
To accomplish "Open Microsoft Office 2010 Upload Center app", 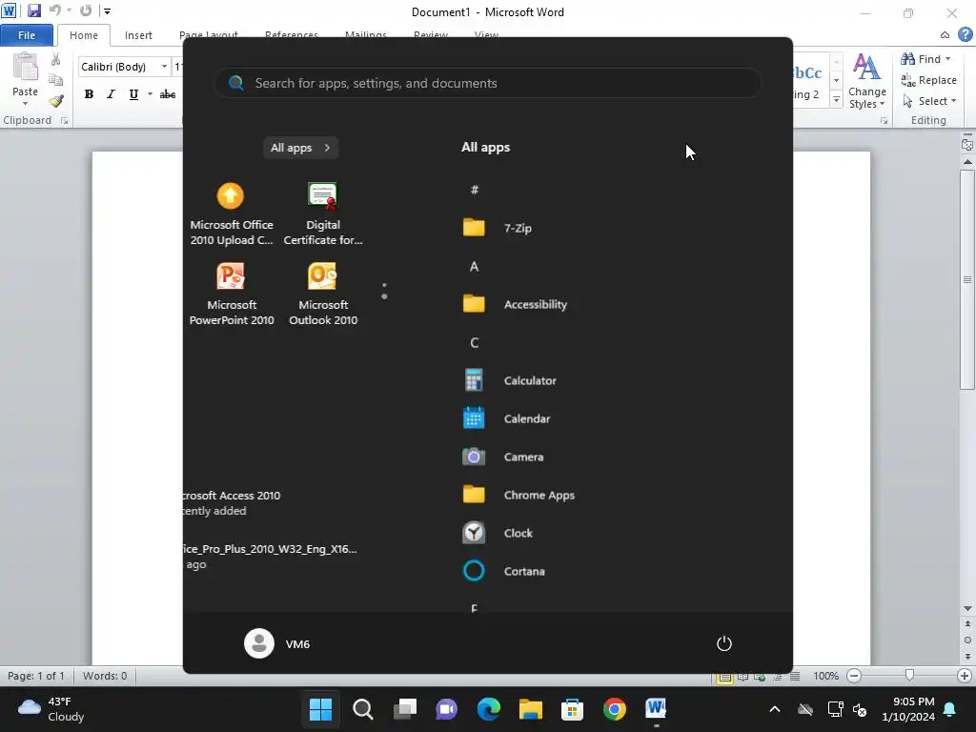I will click(231, 213).
